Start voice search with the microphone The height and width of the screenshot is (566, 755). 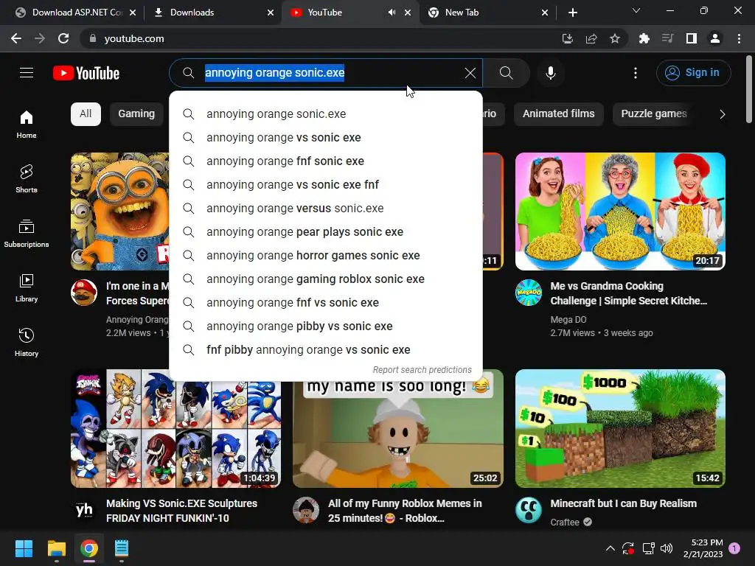tap(550, 73)
